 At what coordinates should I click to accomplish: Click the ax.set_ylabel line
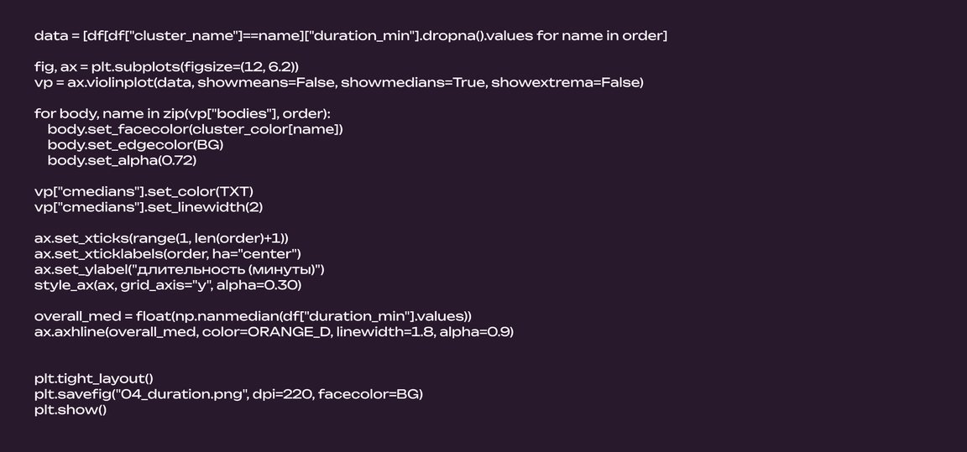179,269
